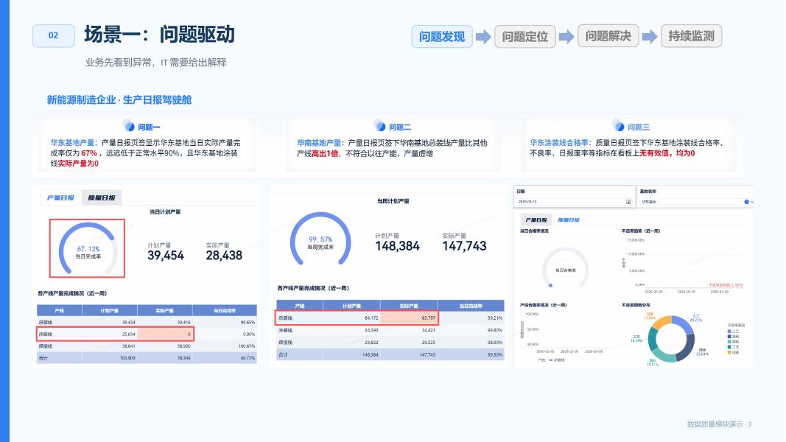Screen dimensions: 786x442
Task: Click the blue sphere icon beside 问题三
Action: pyautogui.click(x=618, y=126)
